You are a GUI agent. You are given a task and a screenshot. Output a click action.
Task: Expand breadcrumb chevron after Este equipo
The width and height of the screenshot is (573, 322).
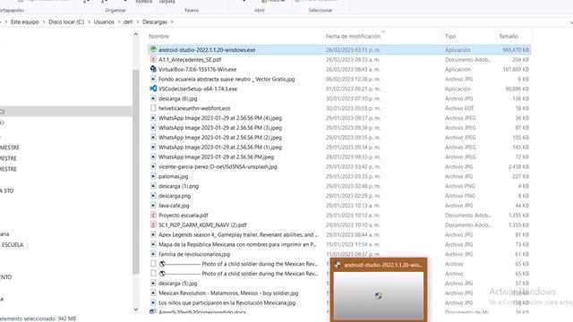pyautogui.click(x=44, y=21)
